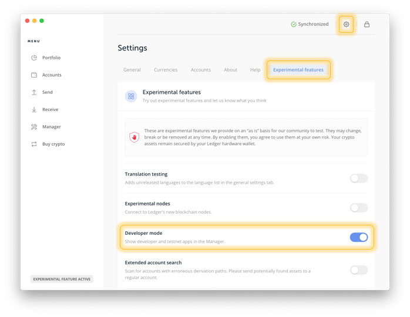Open Manager via the tools icon
The height and width of the screenshot is (317, 410).
point(34,127)
